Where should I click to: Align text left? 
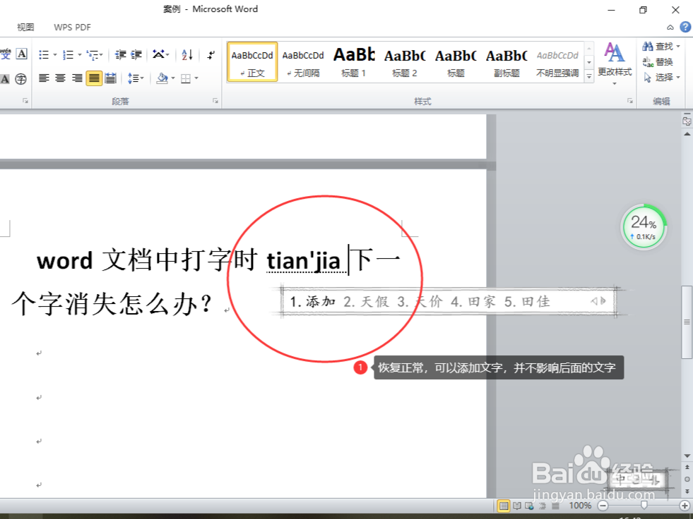44,78
